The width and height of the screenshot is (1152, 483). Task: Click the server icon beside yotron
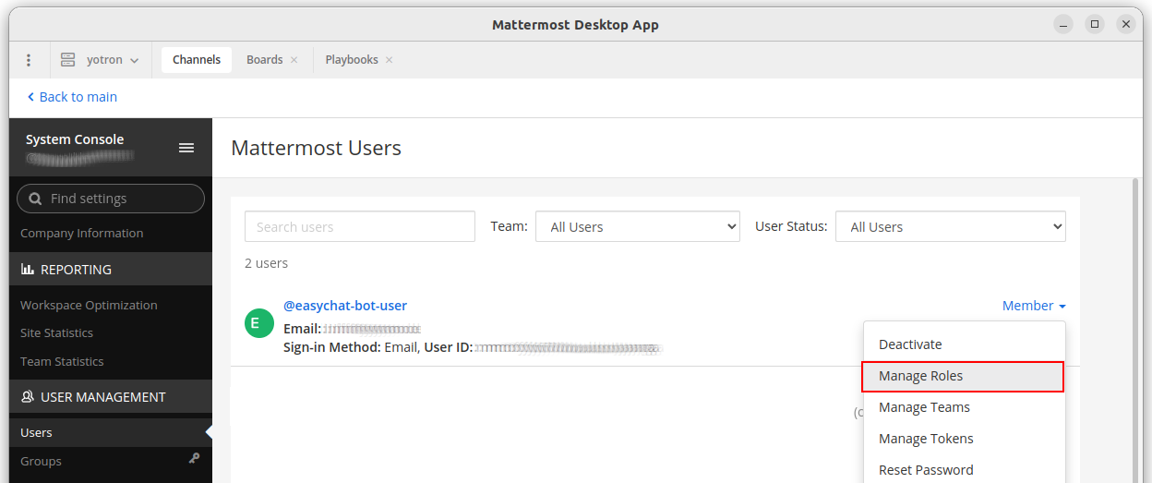[x=67, y=60]
